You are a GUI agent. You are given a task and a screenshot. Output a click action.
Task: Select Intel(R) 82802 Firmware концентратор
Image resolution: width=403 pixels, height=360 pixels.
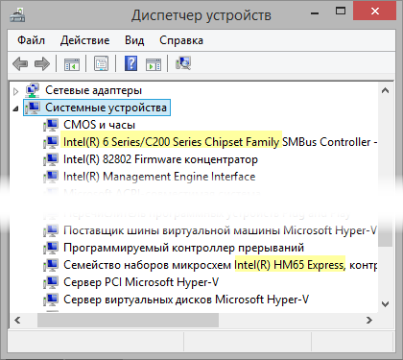[x=160, y=159]
